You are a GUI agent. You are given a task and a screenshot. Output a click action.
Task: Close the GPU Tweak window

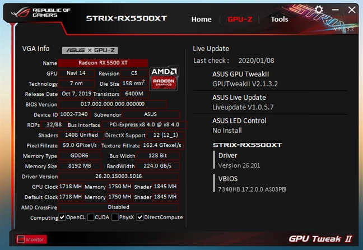pos(352,10)
